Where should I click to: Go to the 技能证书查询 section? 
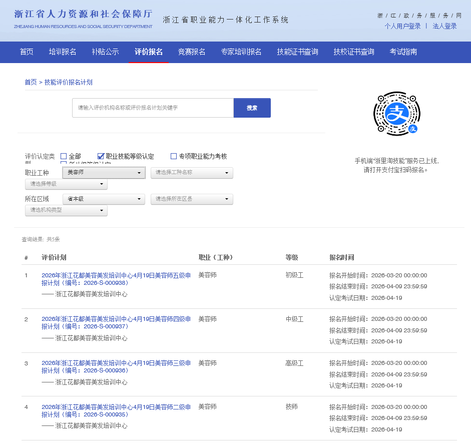(x=297, y=52)
